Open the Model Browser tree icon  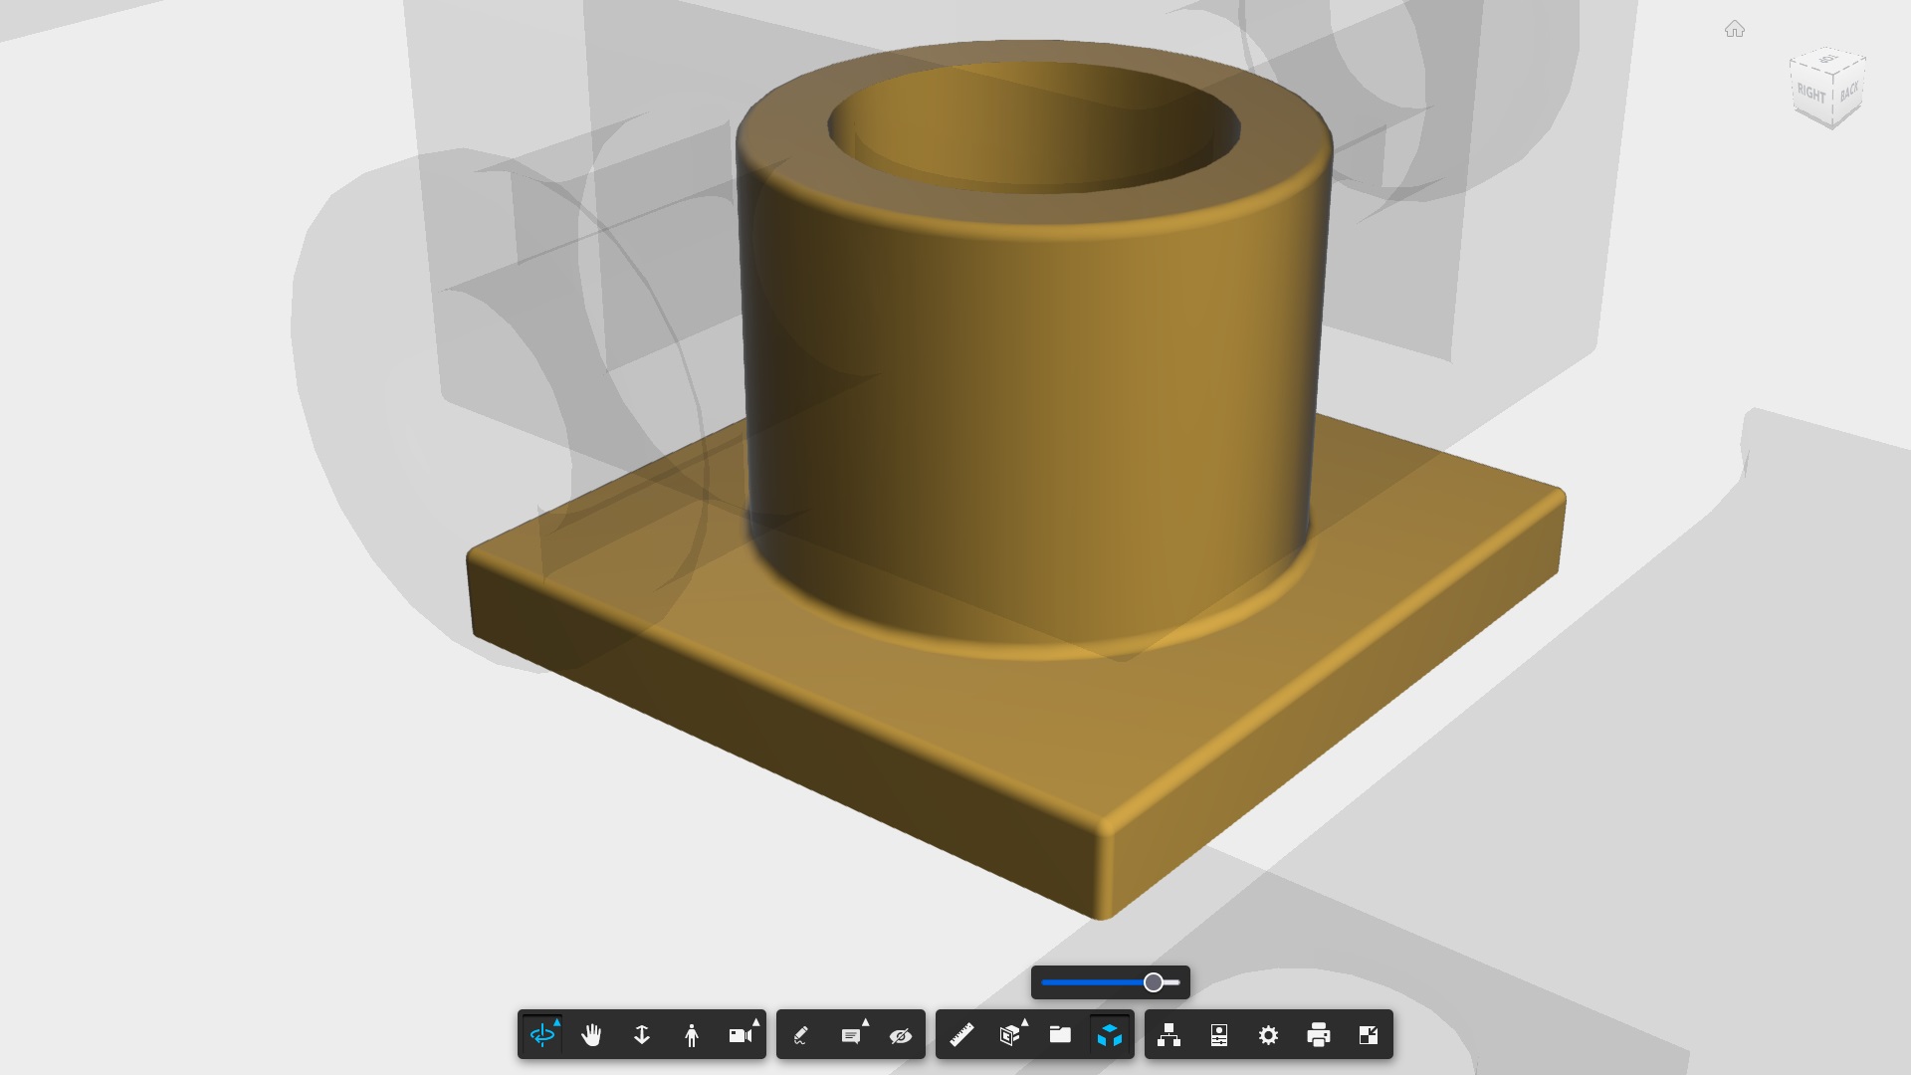pyautogui.click(x=1169, y=1035)
